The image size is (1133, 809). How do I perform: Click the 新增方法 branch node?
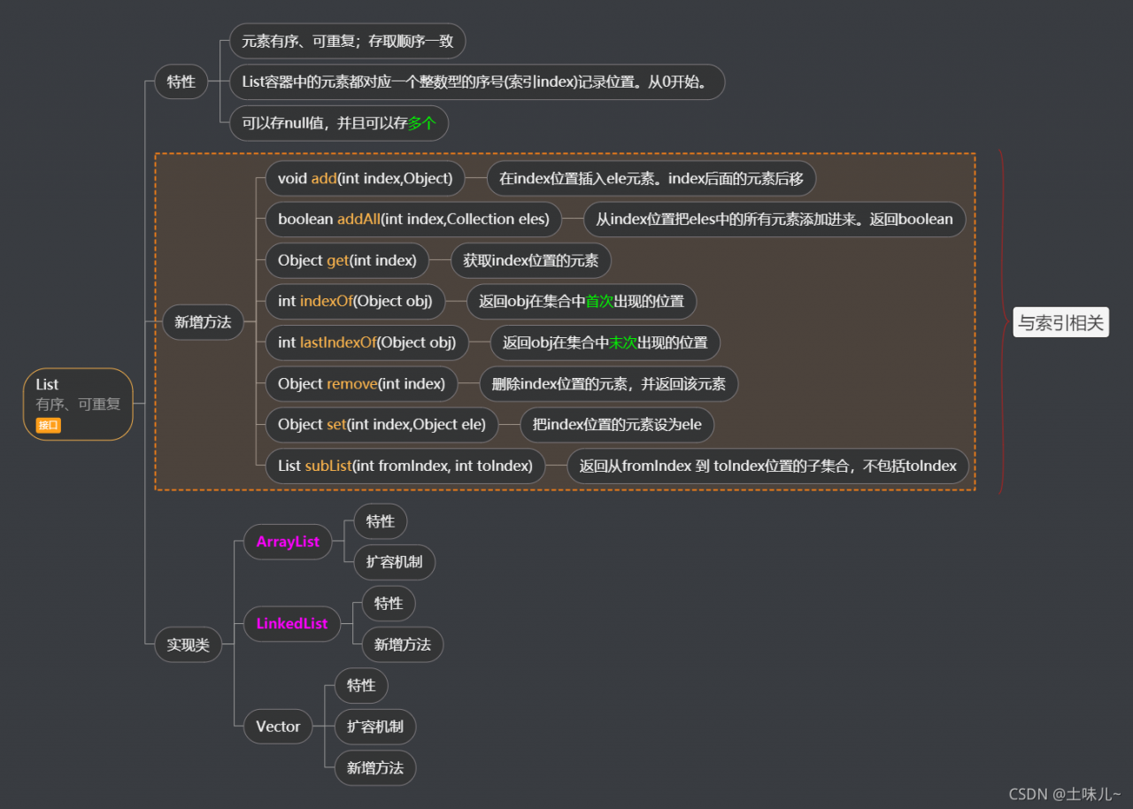(x=203, y=322)
